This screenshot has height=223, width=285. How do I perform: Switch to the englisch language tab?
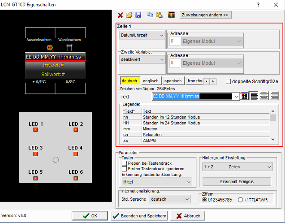click(x=151, y=81)
